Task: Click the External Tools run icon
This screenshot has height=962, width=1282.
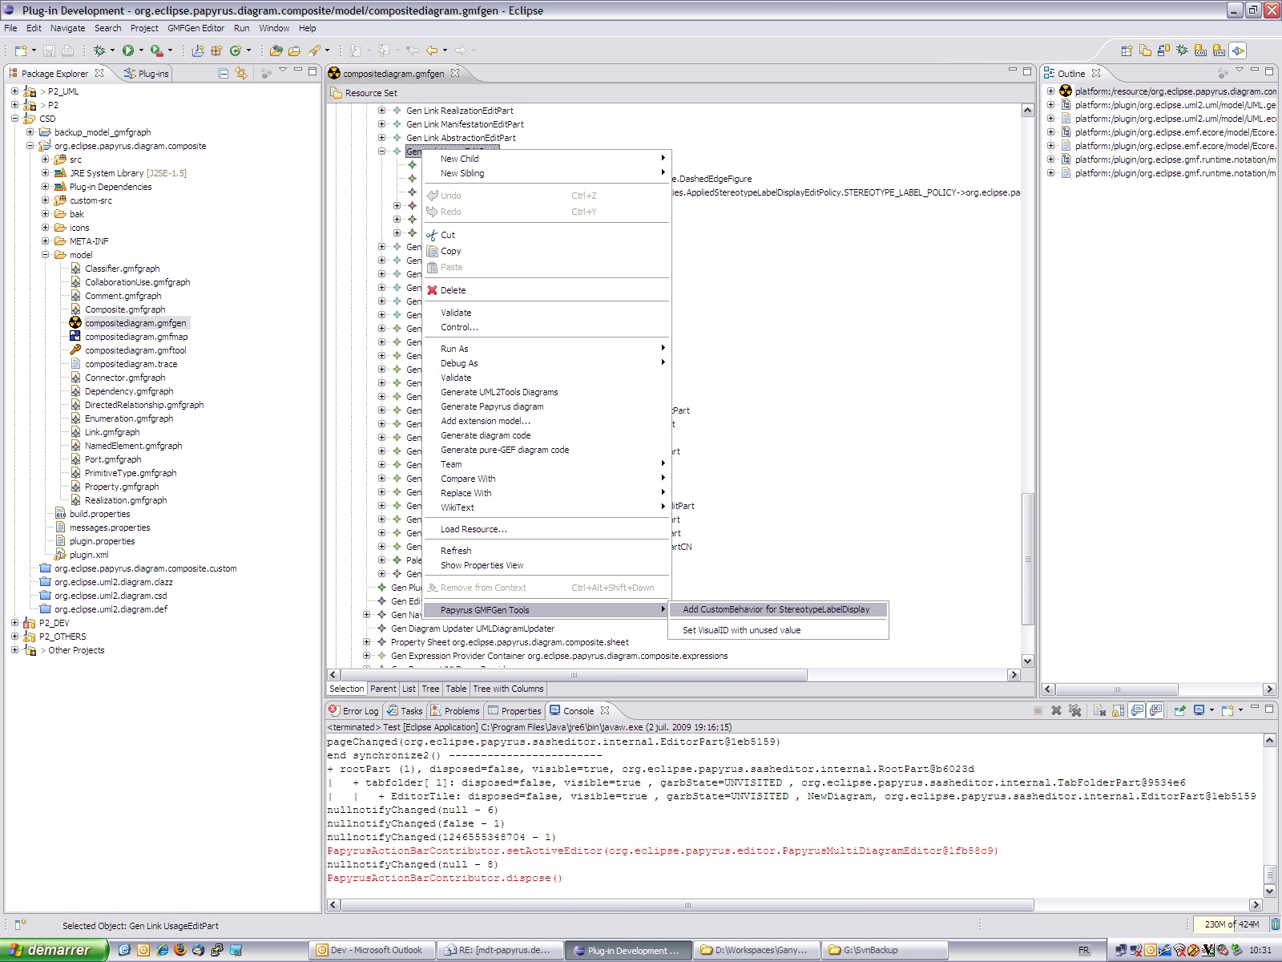Action: pos(156,51)
